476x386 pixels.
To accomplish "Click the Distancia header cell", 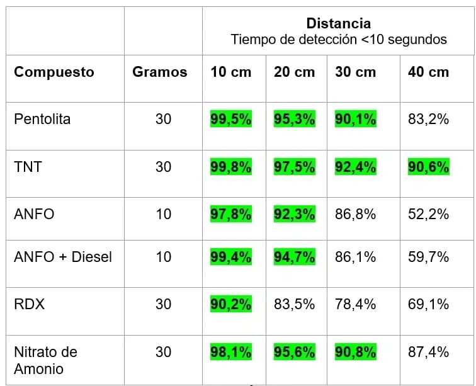I will 338,31.
